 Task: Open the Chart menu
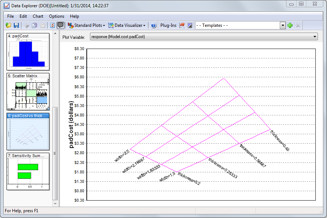pos(38,16)
